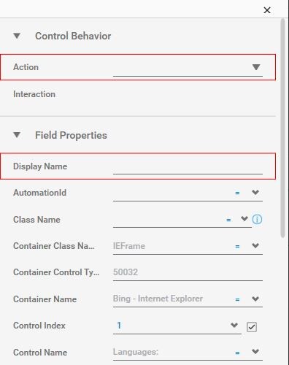Click the Container Name equals operator
Screen dimensions: 289x365
[237, 300]
